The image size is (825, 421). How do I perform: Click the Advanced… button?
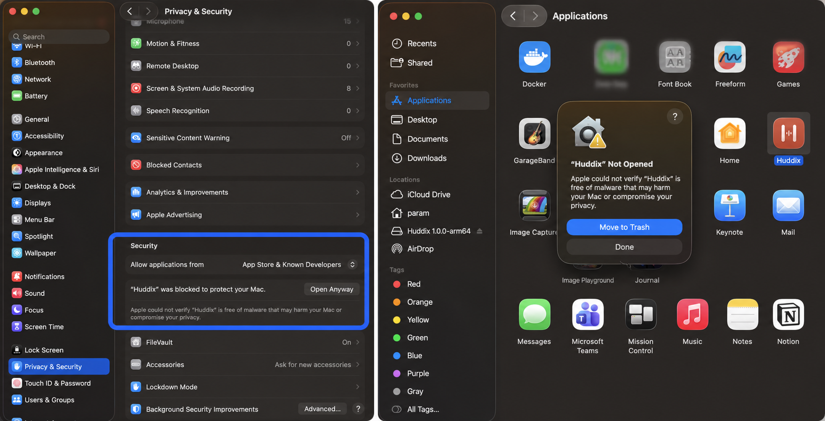322,409
